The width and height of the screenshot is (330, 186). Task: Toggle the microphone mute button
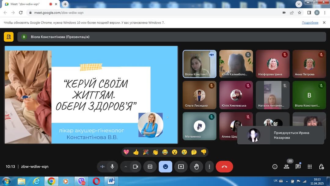(112, 167)
